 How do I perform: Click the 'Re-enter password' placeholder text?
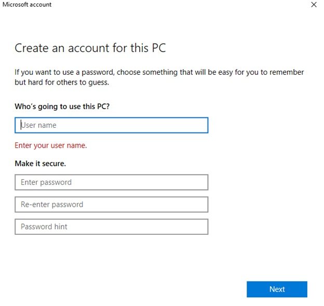click(52, 205)
